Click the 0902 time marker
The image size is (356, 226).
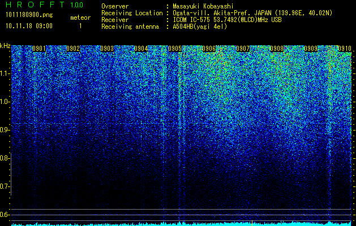[x=73, y=49]
